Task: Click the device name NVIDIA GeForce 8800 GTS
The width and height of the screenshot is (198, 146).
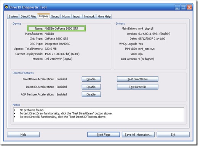Action: click(x=61, y=29)
